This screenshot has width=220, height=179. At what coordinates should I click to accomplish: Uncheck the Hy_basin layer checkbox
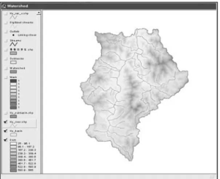coord(5,131)
